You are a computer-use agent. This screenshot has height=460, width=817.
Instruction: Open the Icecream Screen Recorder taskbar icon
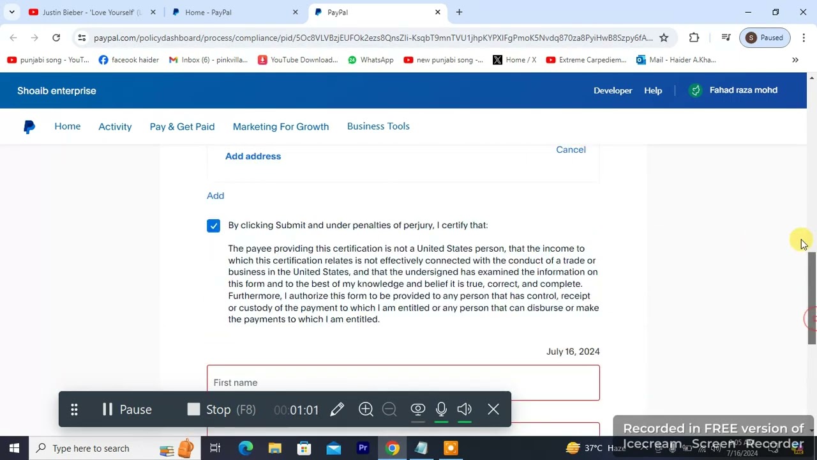[x=451, y=448]
